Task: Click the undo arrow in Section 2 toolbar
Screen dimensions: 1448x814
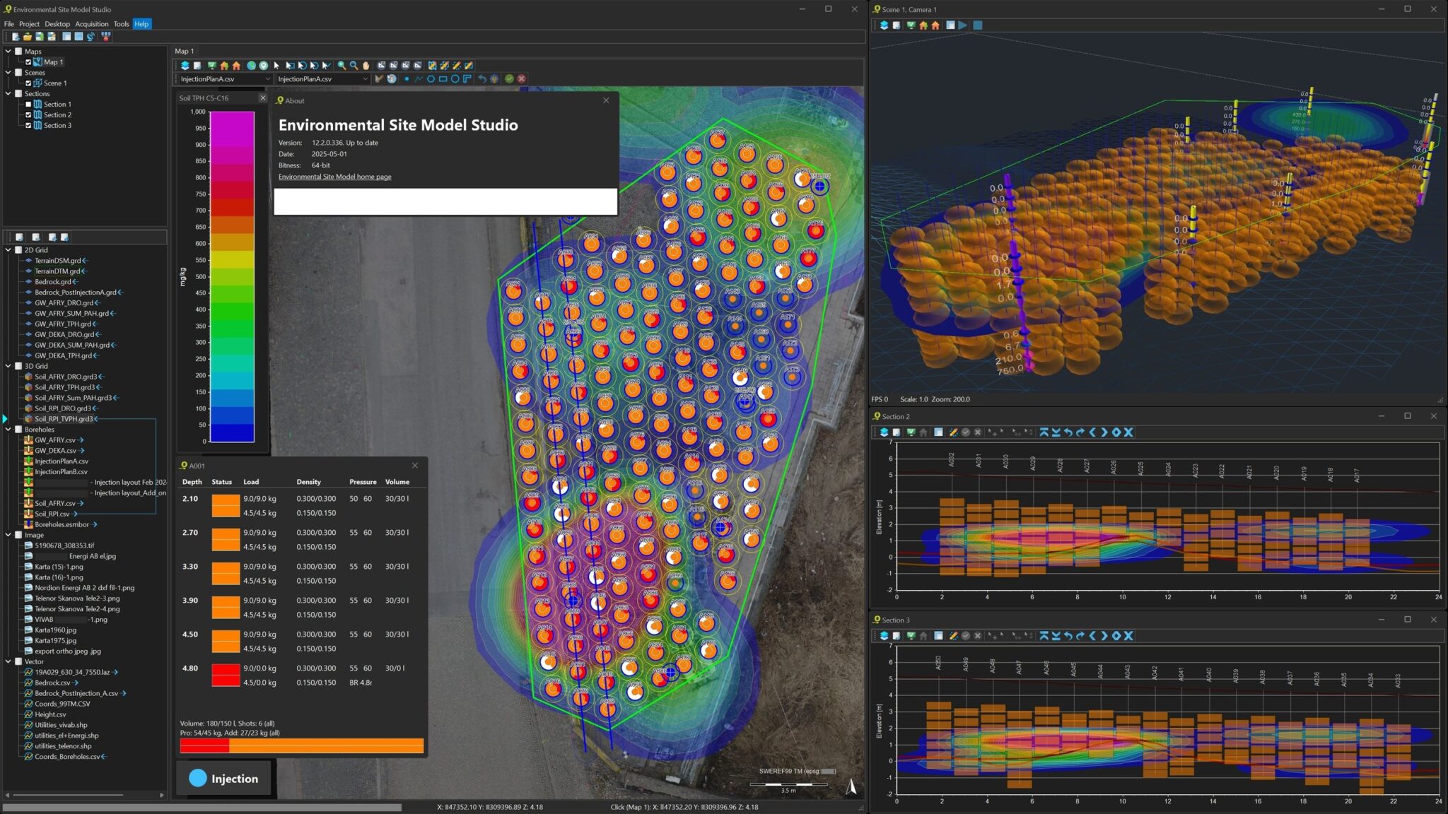Action: pyautogui.click(x=1068, y=432)
